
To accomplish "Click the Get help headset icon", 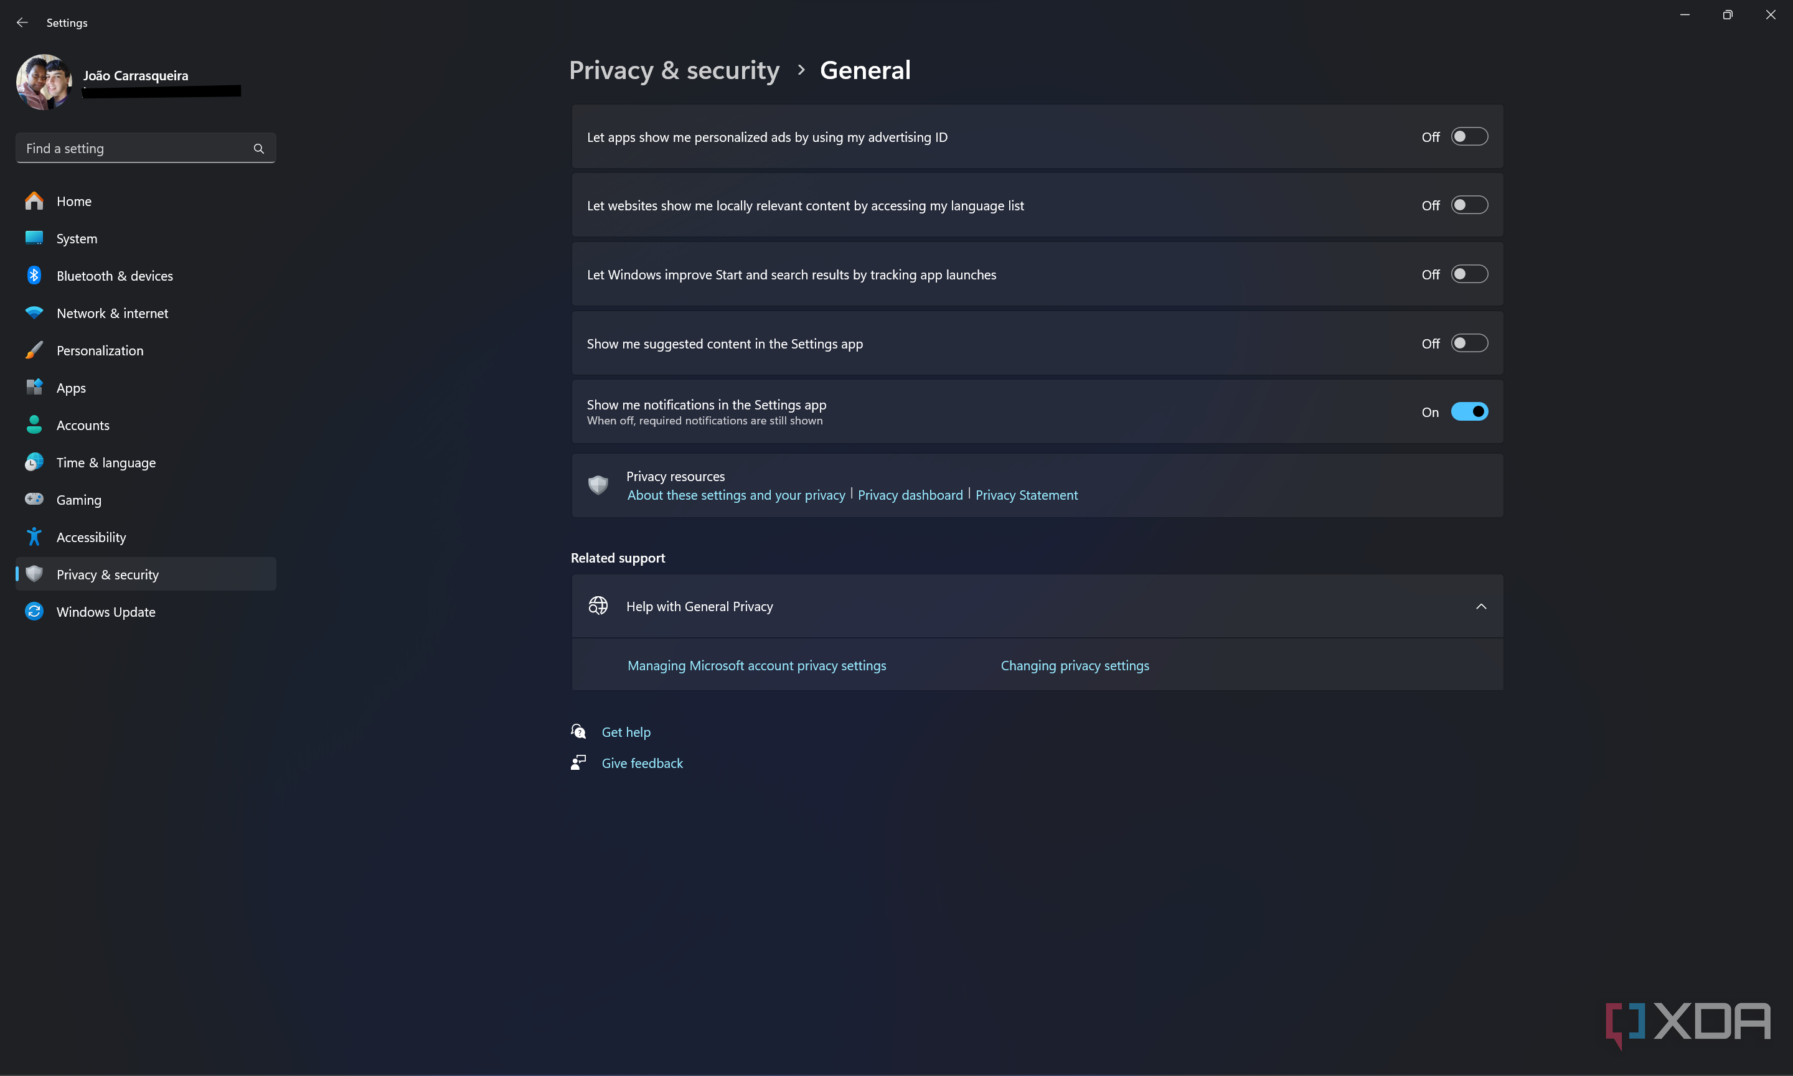I will coord(578,732).
